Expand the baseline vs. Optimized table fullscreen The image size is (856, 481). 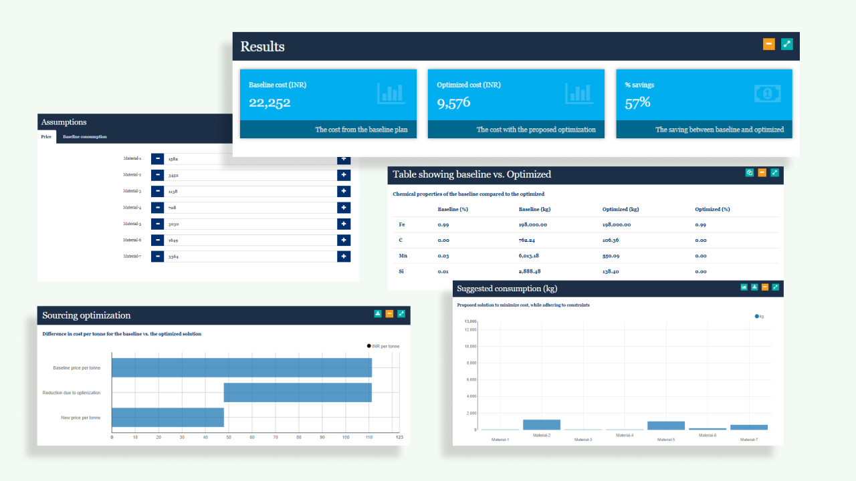[x=774, y=172]
